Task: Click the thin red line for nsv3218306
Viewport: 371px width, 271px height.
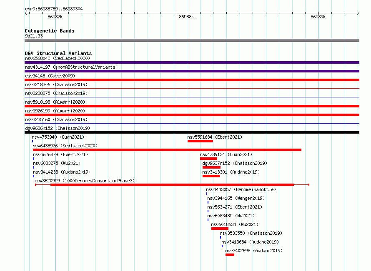Action: coord(192,89)
